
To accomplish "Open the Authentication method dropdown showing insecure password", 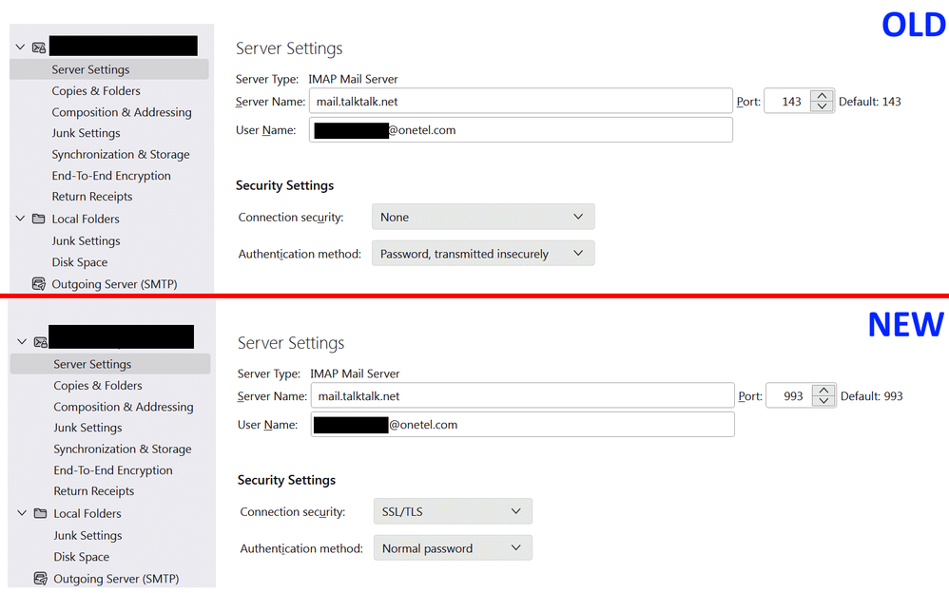I will tap(482, 253).
